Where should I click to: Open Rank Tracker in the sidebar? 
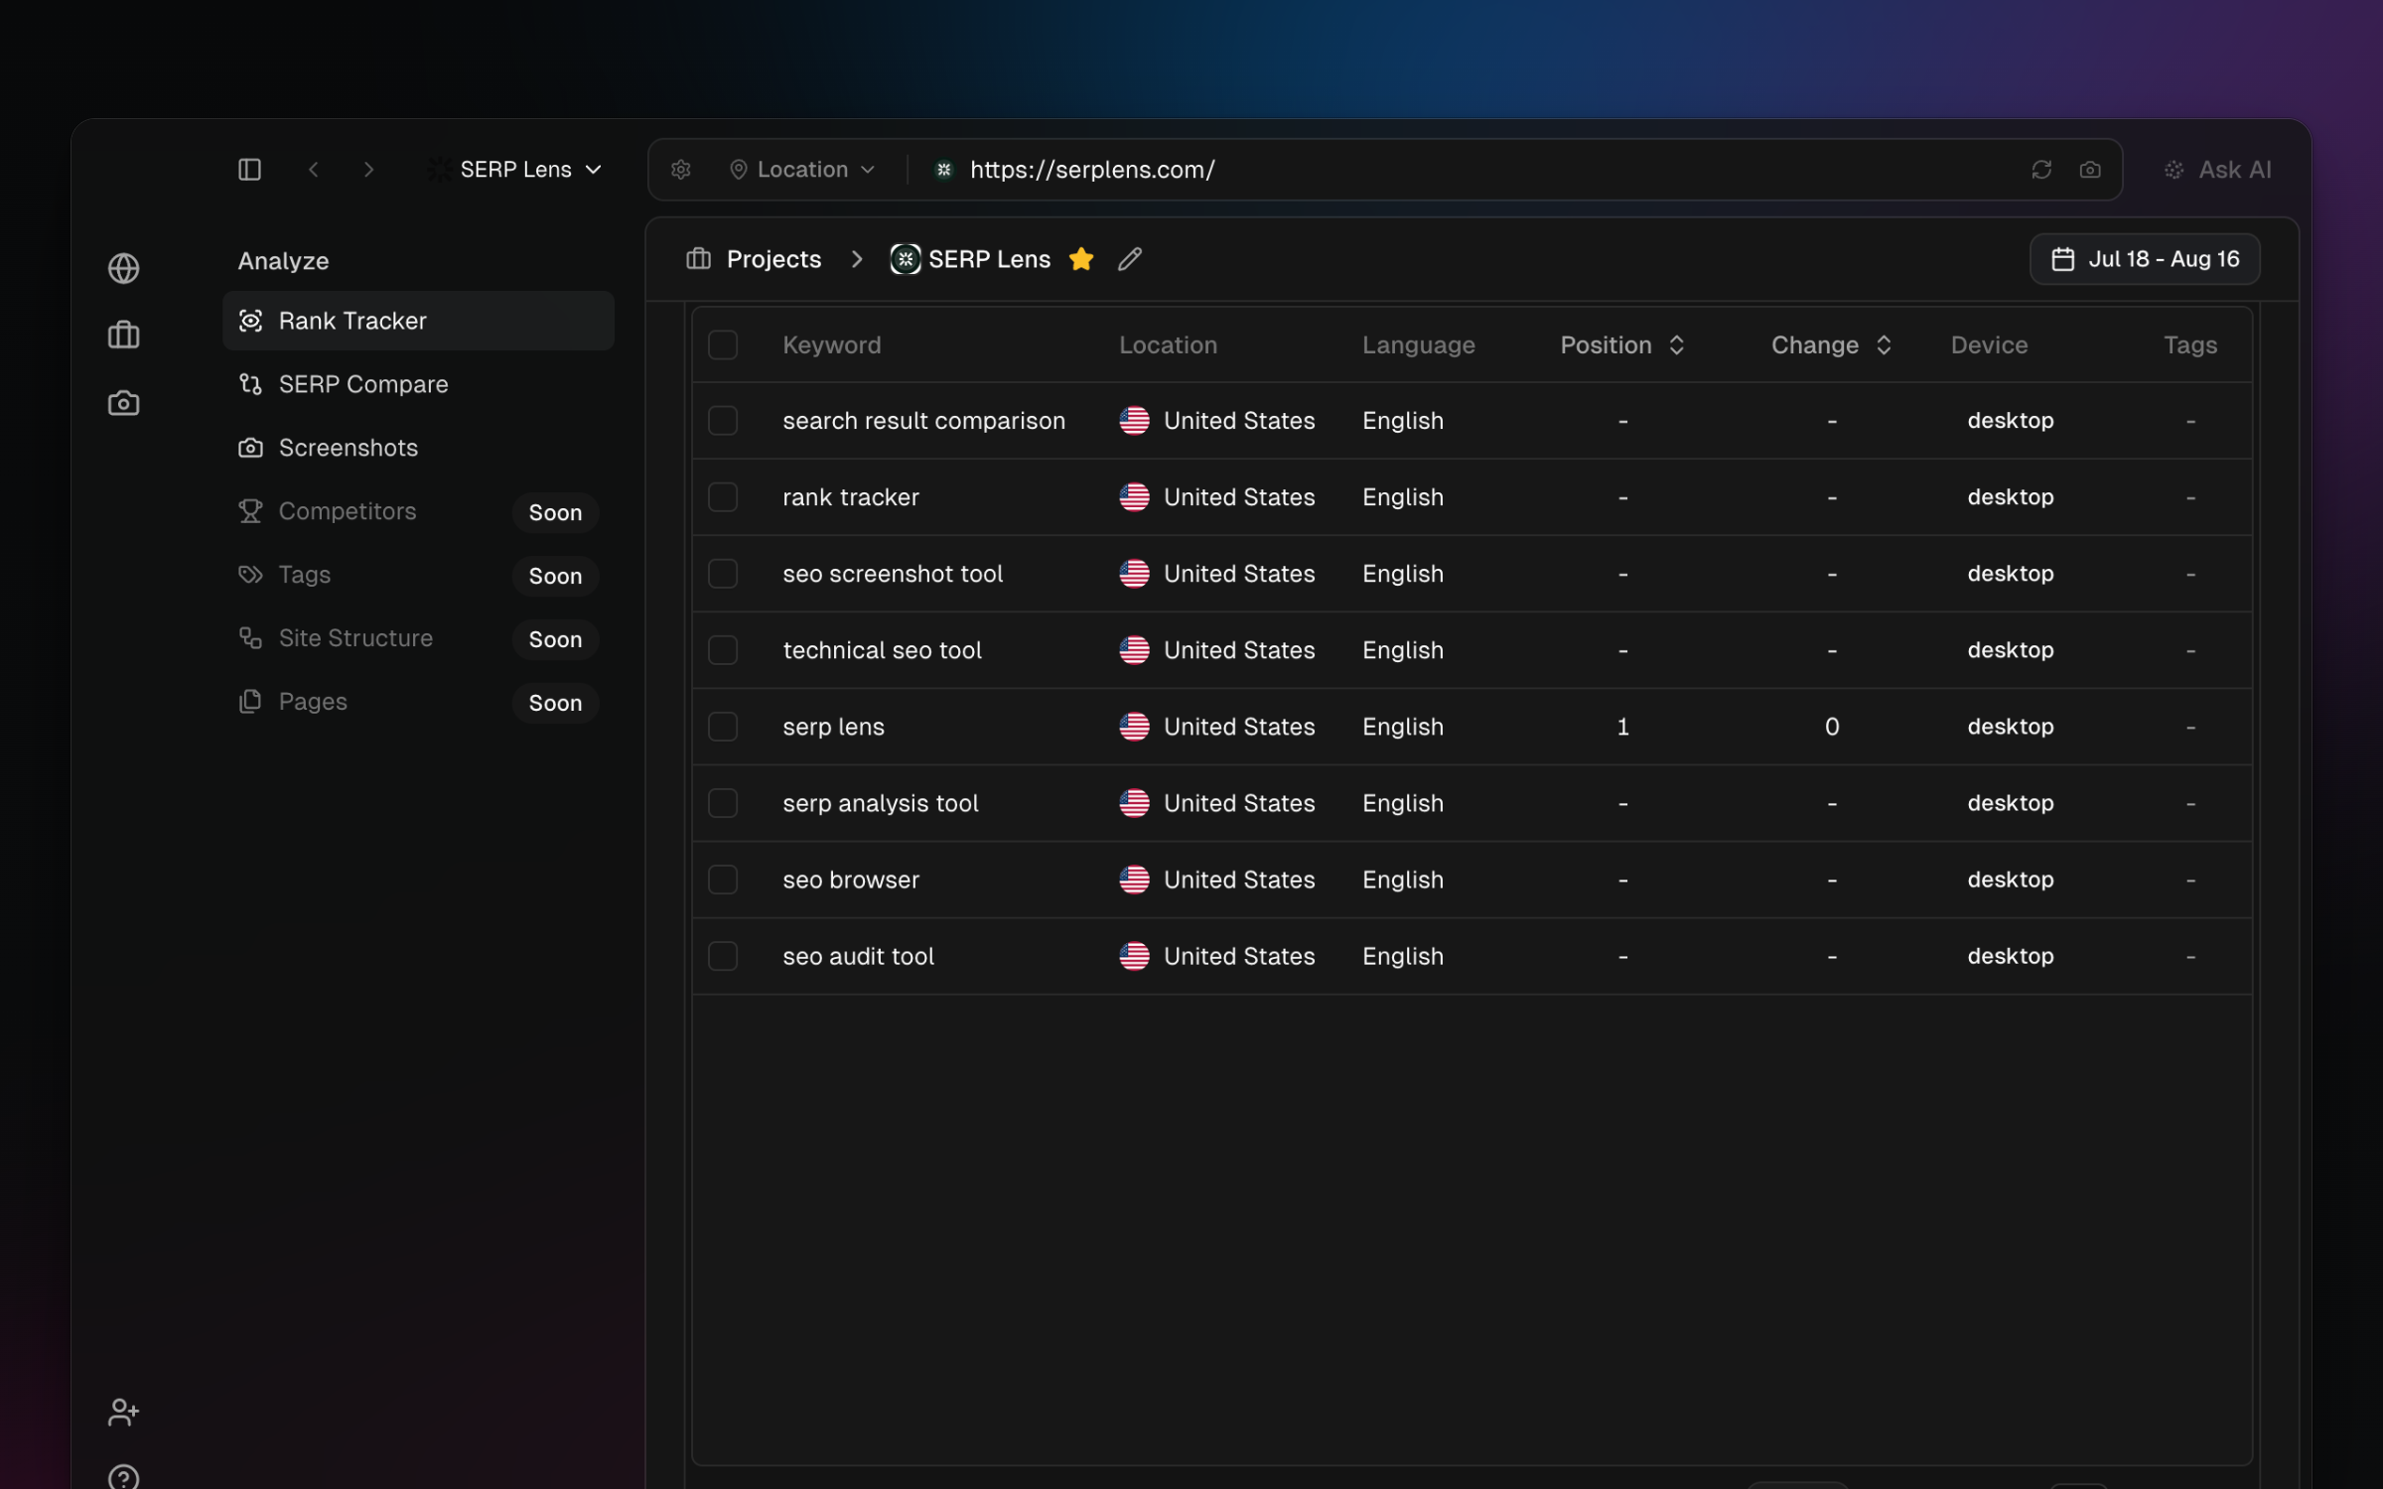pyautogui.click(x=418, y=321)
